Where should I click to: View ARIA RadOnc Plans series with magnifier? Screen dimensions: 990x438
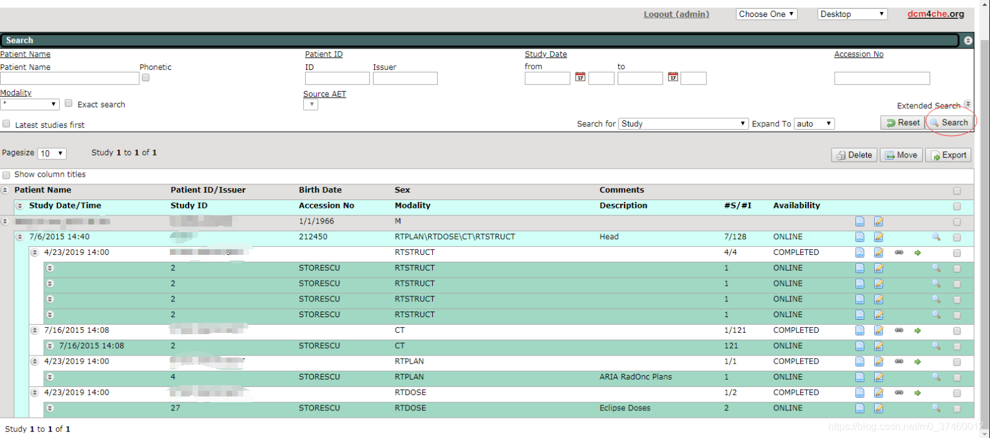tap(936, 377)
